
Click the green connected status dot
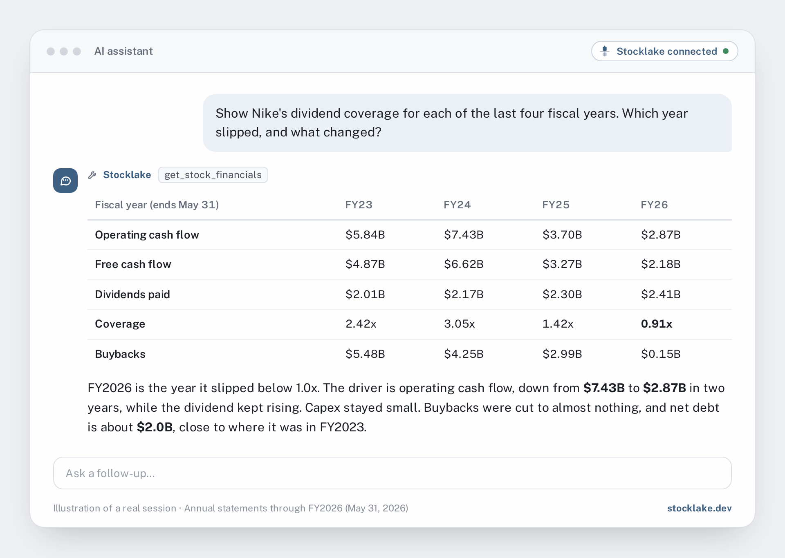[726, 51]
